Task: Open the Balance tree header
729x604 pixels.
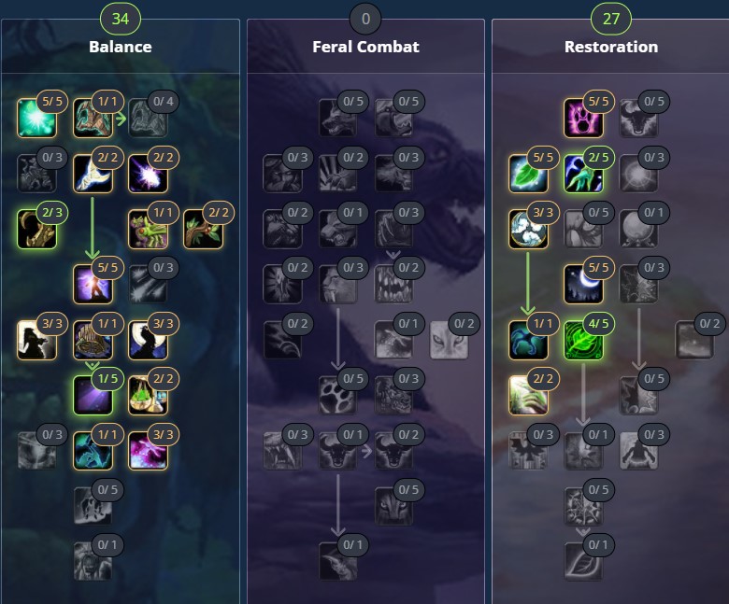Action: pyautogui.click(x=120, y=47)
